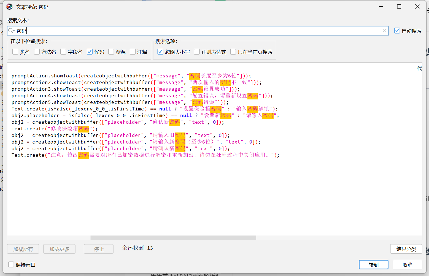The width and height of the screenshot is (429, 276).
Task: Select result row "两次输入的密码不一致"
Action: click(214, 82)
